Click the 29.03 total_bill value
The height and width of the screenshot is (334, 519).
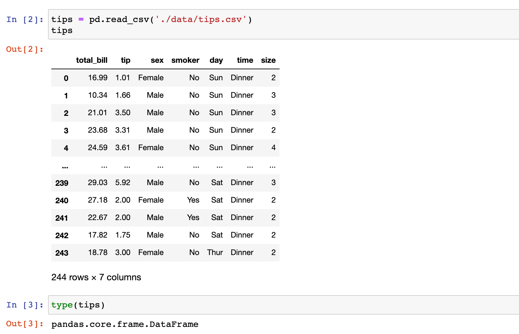click(98, 183)
